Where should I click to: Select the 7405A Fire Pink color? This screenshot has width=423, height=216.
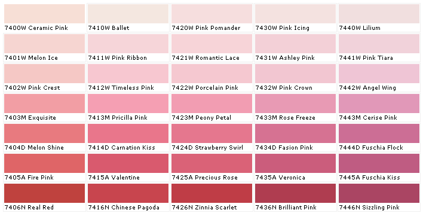point(45,163)
